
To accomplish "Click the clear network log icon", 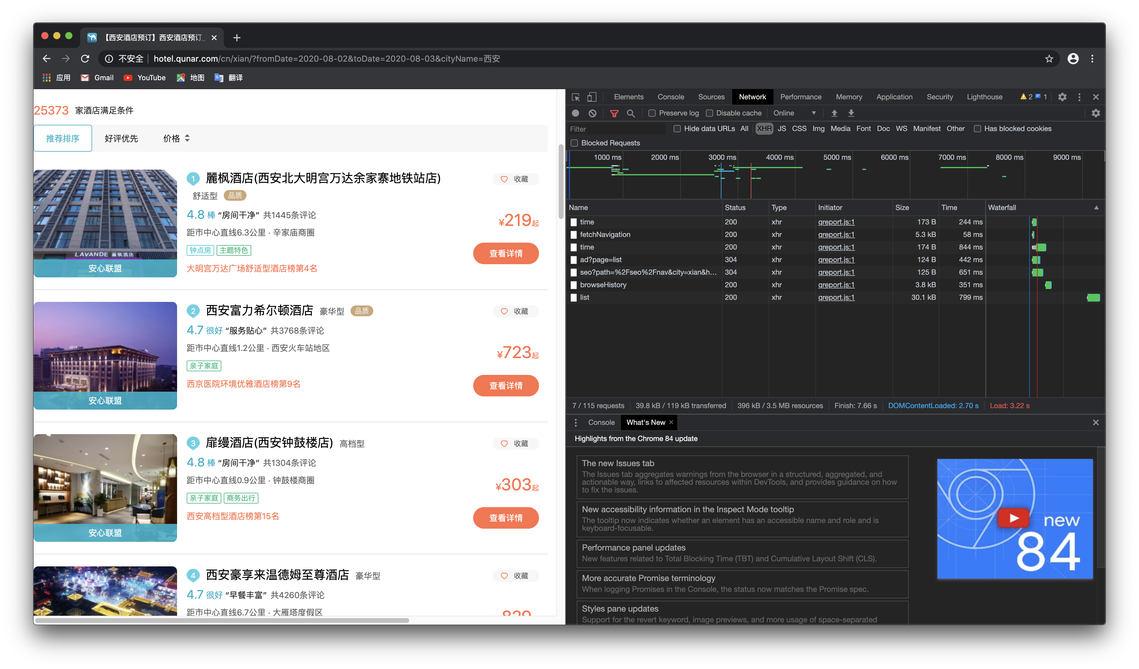I will pos(592,113).
